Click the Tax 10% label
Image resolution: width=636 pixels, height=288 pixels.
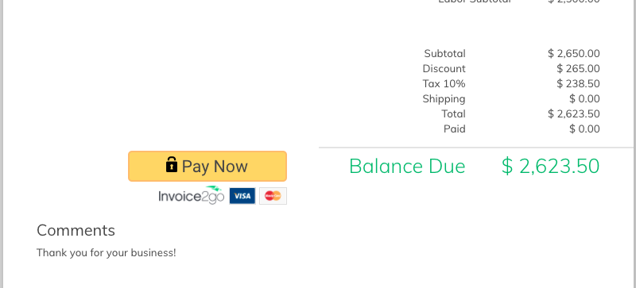click(x=444, y=84)
